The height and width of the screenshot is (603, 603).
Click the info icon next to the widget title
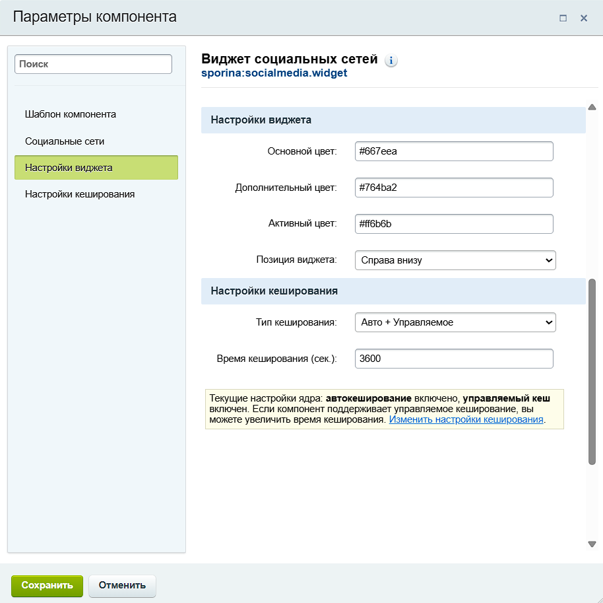(391, 60)
